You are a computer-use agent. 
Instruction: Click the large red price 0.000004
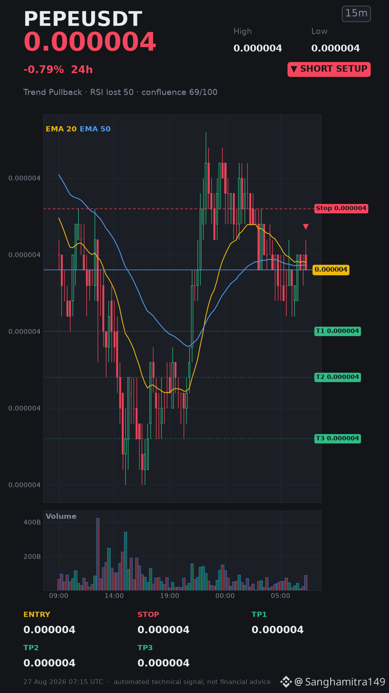point(90,42)
